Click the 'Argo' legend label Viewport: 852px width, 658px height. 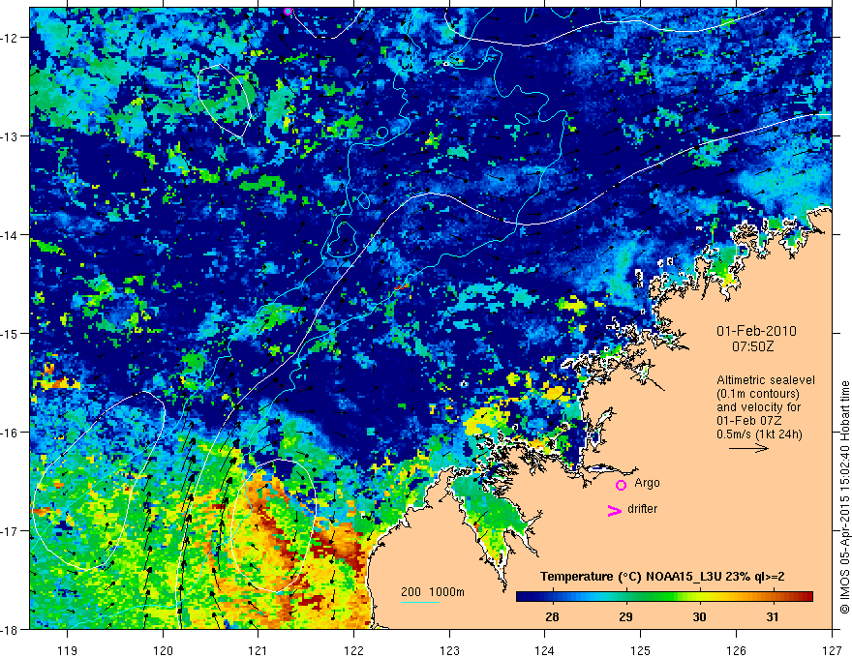pyautogui.click(x=647, y=483)
